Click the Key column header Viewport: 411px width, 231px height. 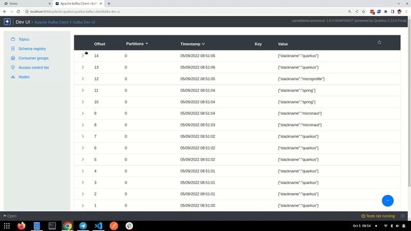pos(258,44)
